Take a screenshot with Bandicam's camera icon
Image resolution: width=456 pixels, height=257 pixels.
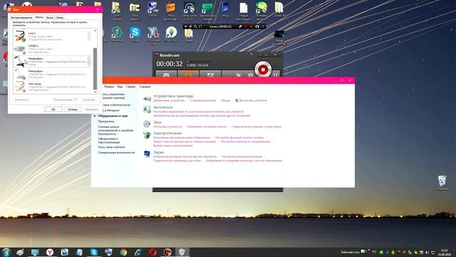click(250, 75)
